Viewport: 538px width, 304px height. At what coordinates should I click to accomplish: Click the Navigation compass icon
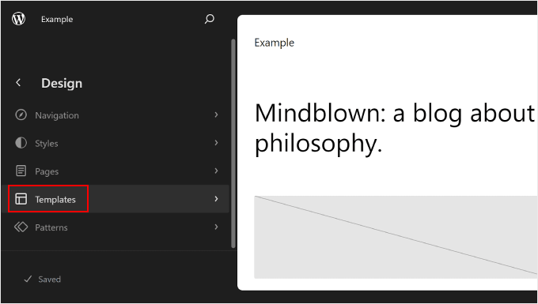tap(21, 115)
